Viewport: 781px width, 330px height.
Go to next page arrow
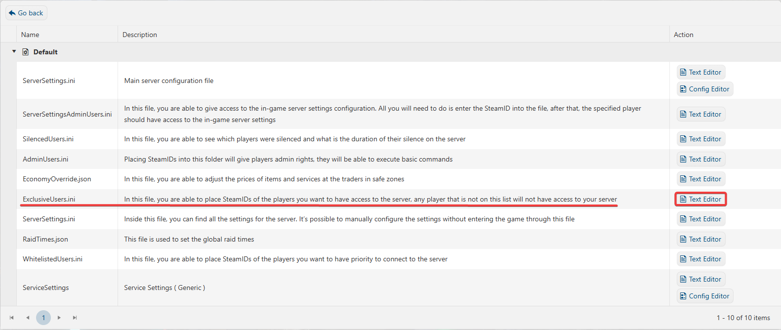59,318
